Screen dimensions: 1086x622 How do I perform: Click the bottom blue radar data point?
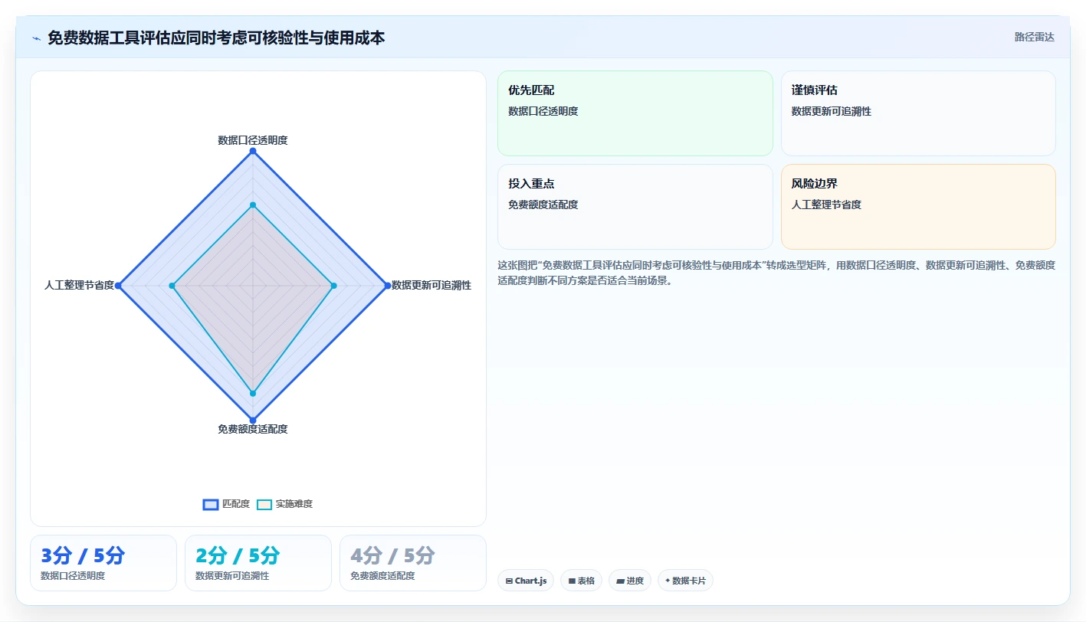[253, 420]
